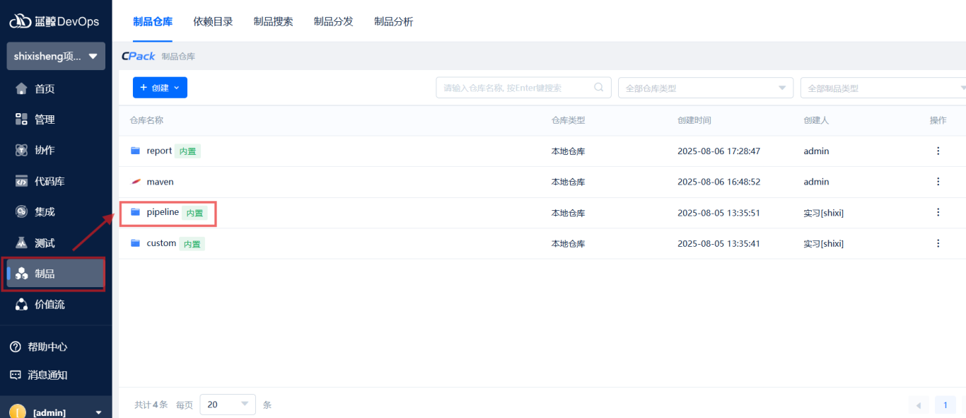Click the timestamp 2025-08-05 13:35:51
966x418 pixels.
pyautogui.click(x=718, y=212)
